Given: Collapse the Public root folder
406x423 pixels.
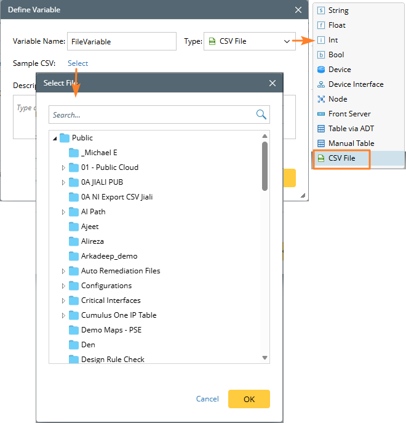Looking at the screenshot, I should [55, 138].
